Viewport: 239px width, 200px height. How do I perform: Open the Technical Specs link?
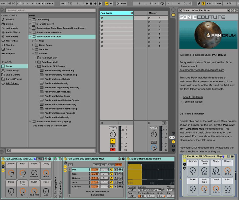pyautogui.click(x=193, y=102)
